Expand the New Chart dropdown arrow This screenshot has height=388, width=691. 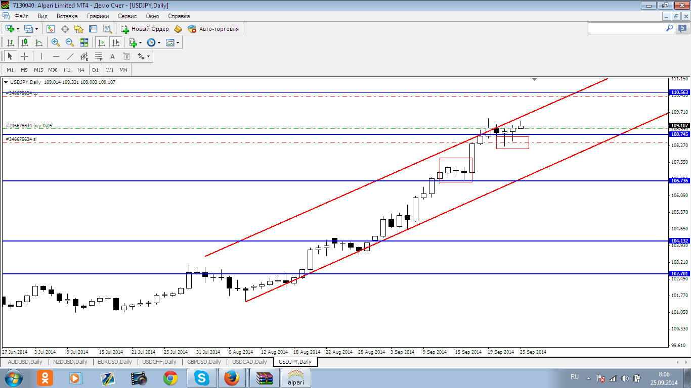(18, 29)
